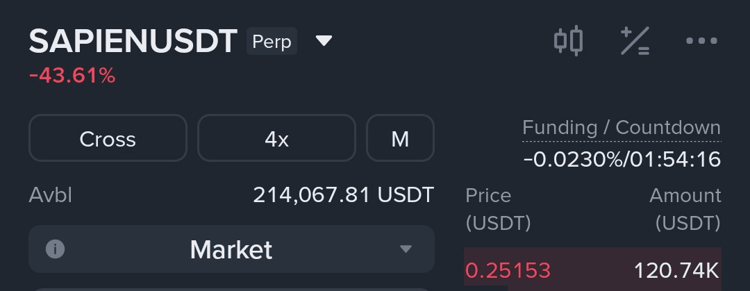This screenshot has height=291, width=750.
Task: Select the 0.25153 sell price
Action: click(x=508, y=270)
